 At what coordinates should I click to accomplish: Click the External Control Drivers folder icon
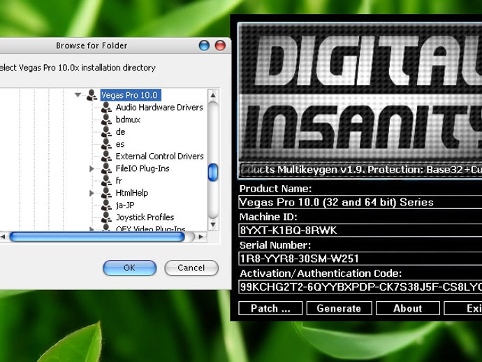pyautogui.click(x=106, y=156)
